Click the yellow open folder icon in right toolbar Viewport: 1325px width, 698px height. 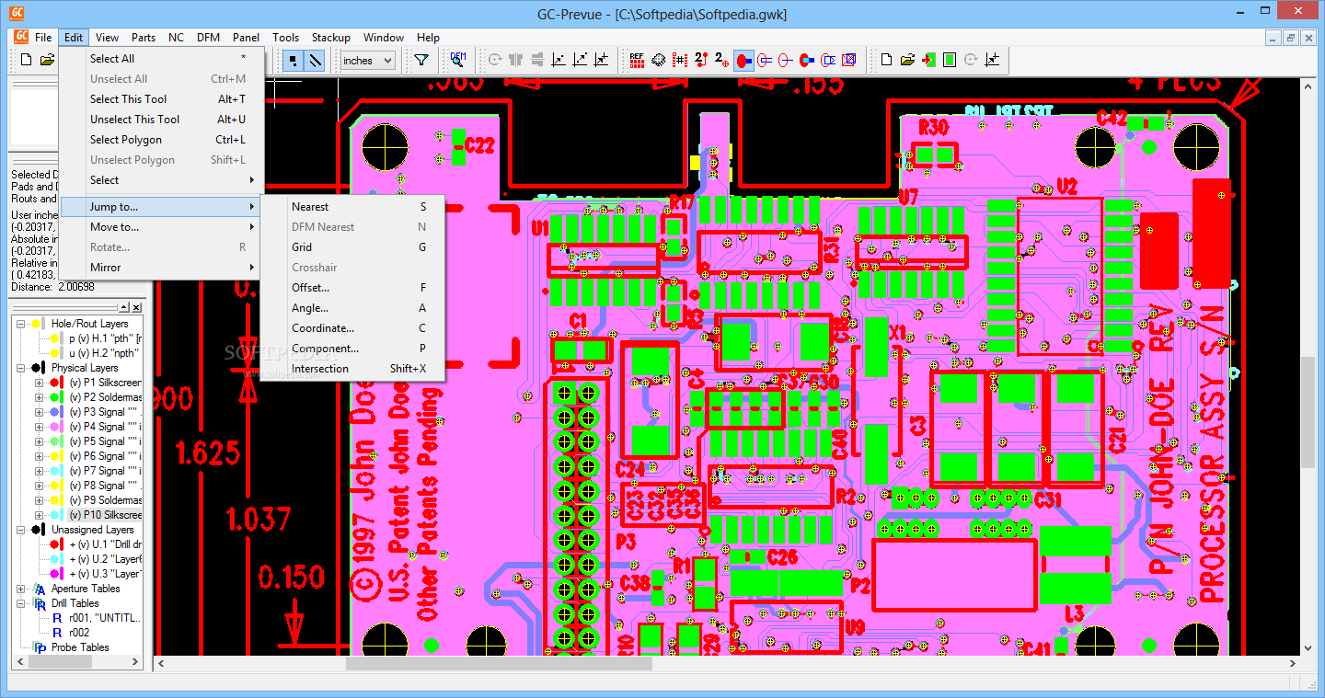pos(907,60)
